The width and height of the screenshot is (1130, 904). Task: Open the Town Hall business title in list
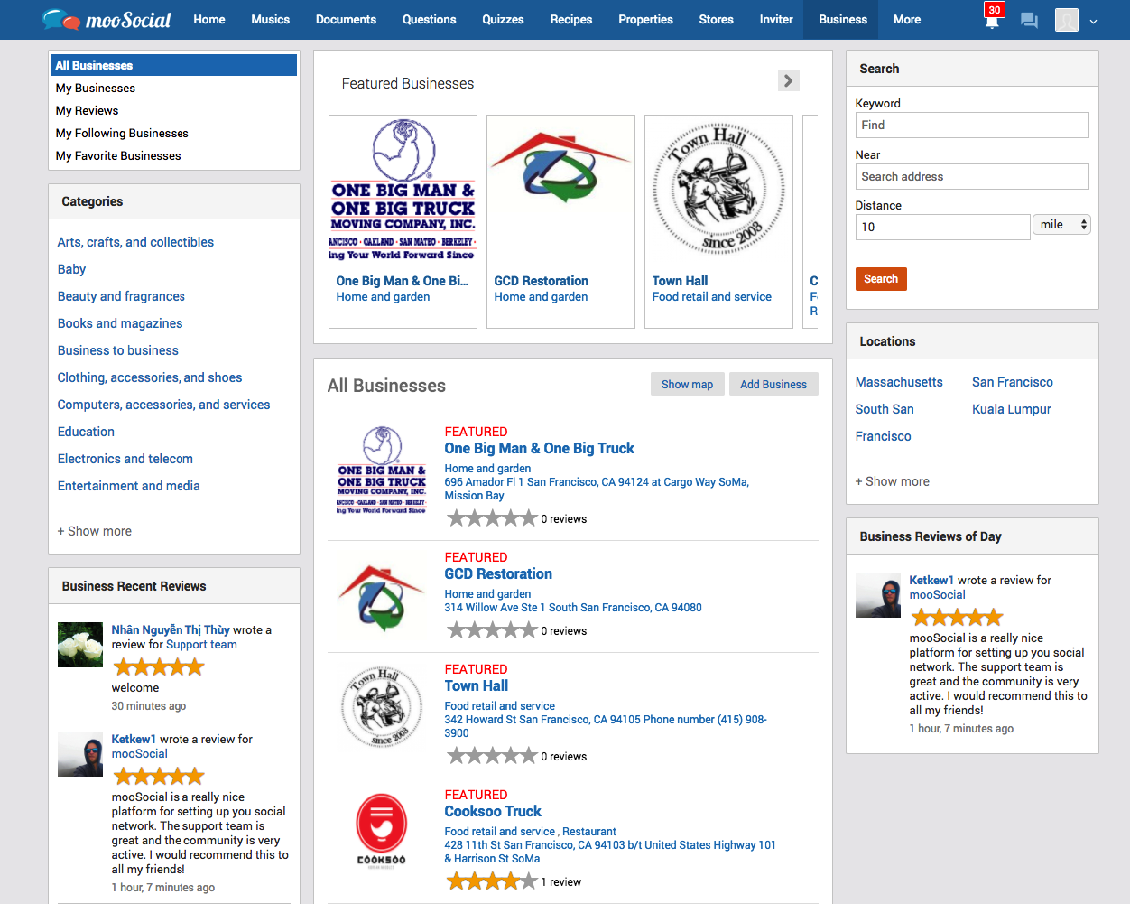click(x=477, y=685)
